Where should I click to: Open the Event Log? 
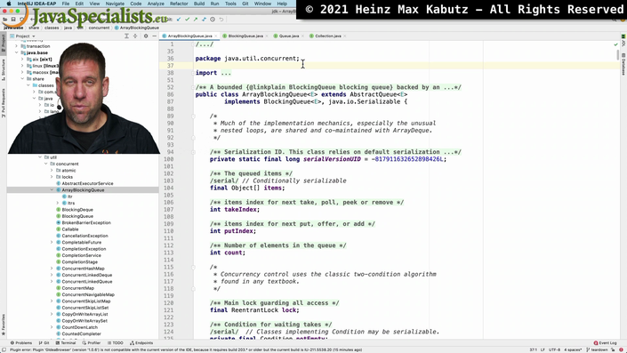point(606,342)
